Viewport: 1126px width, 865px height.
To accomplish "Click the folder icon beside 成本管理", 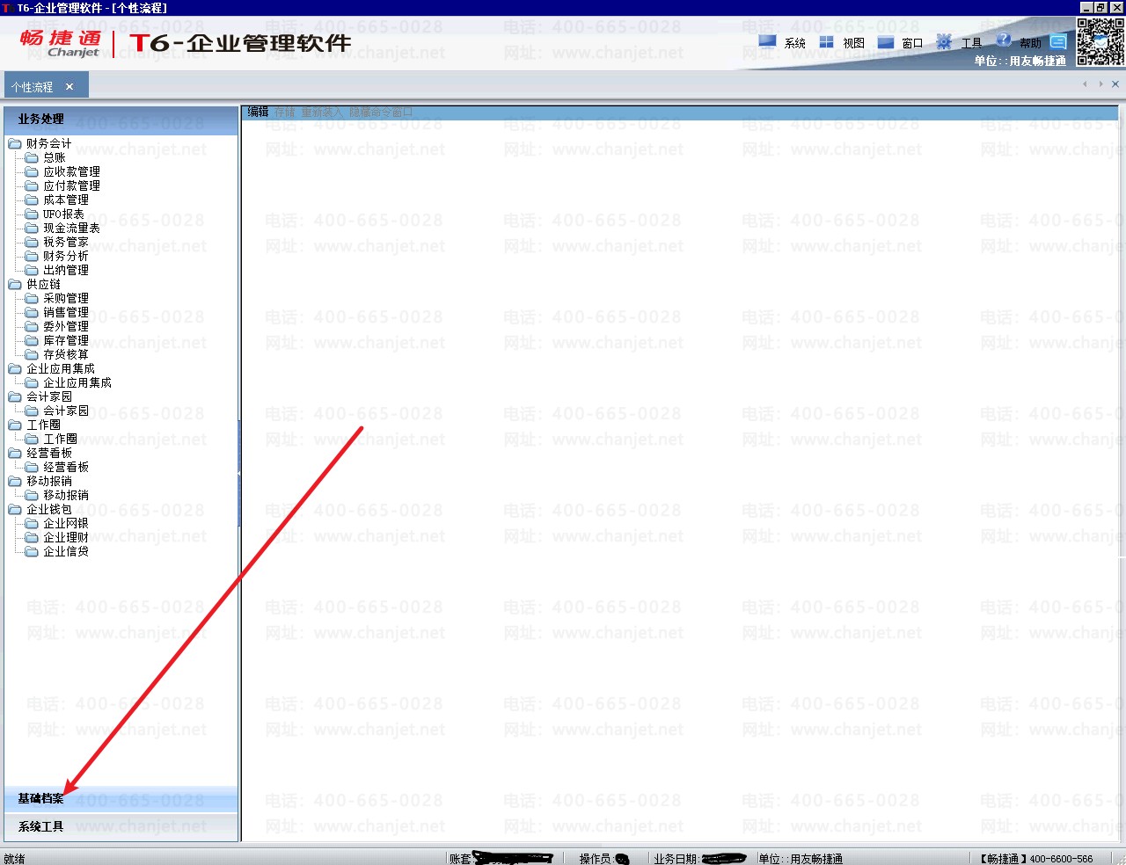I will click(x=32, y=200).
